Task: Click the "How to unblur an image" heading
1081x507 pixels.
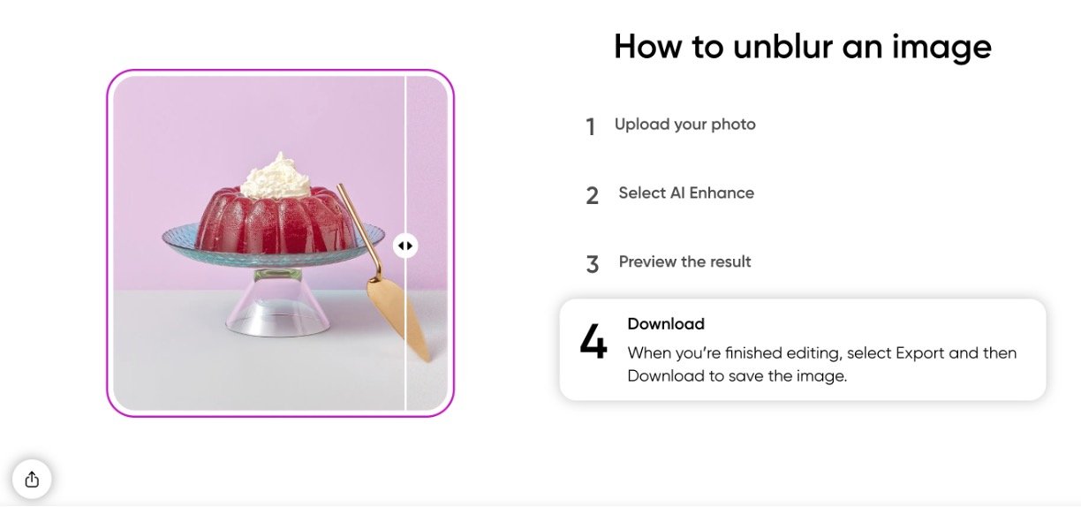Action: point(803,46)
